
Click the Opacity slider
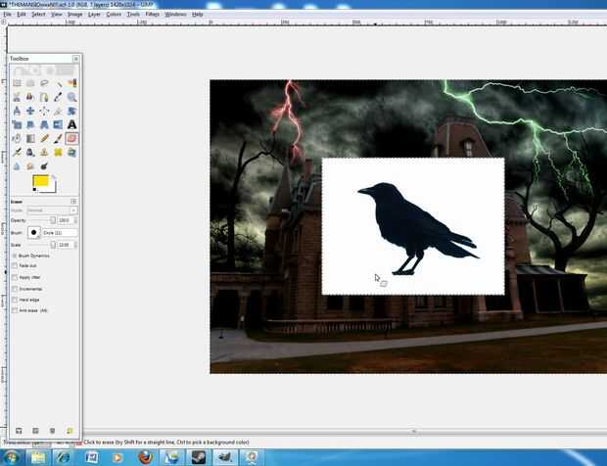click(x=41, y=220)
